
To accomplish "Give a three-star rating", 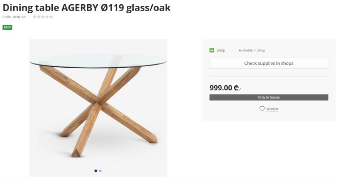I will coord(43,17).
